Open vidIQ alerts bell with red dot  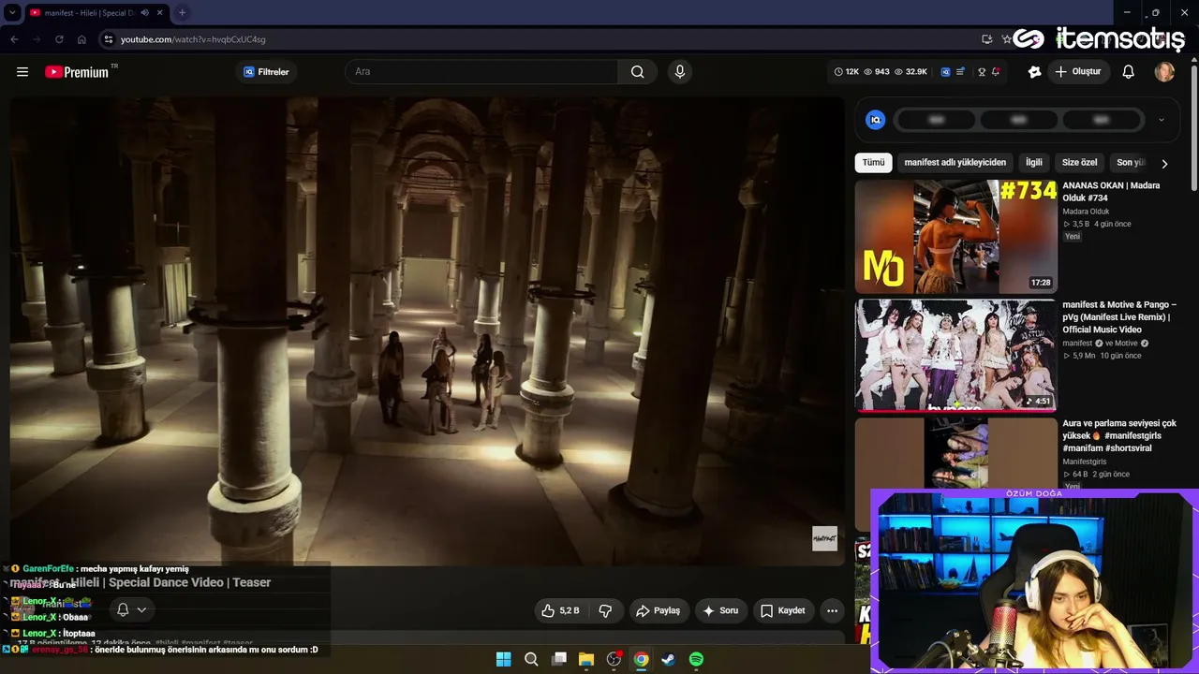click(x=995, y=72)
